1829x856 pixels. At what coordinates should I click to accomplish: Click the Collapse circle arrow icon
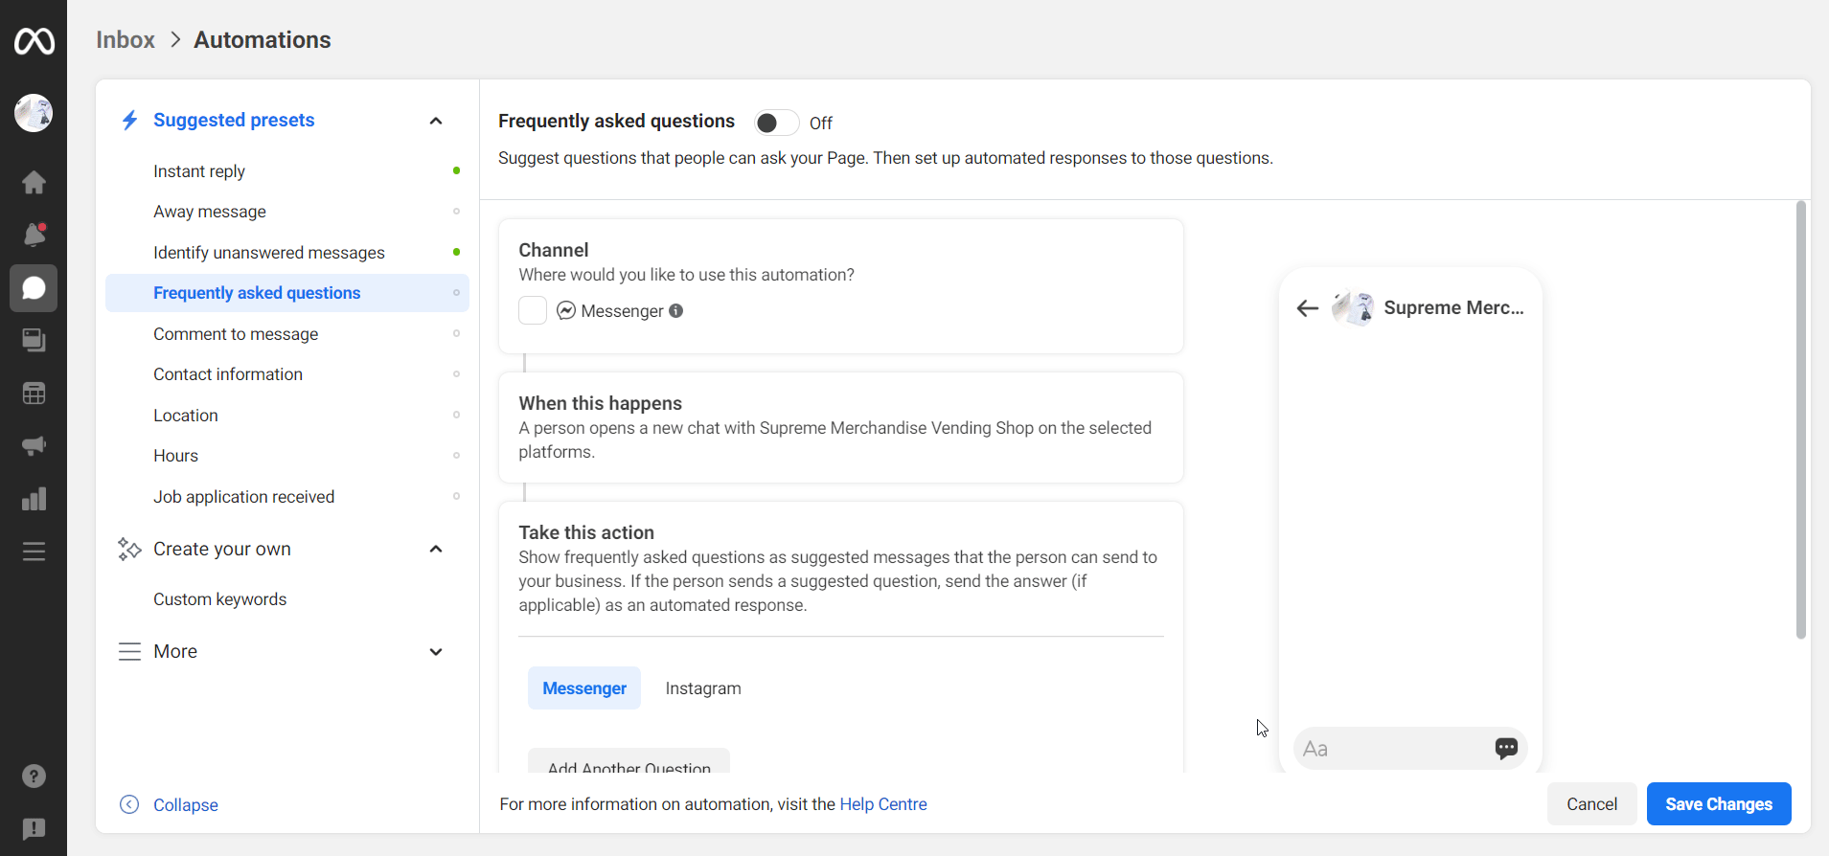click(129, 804)
